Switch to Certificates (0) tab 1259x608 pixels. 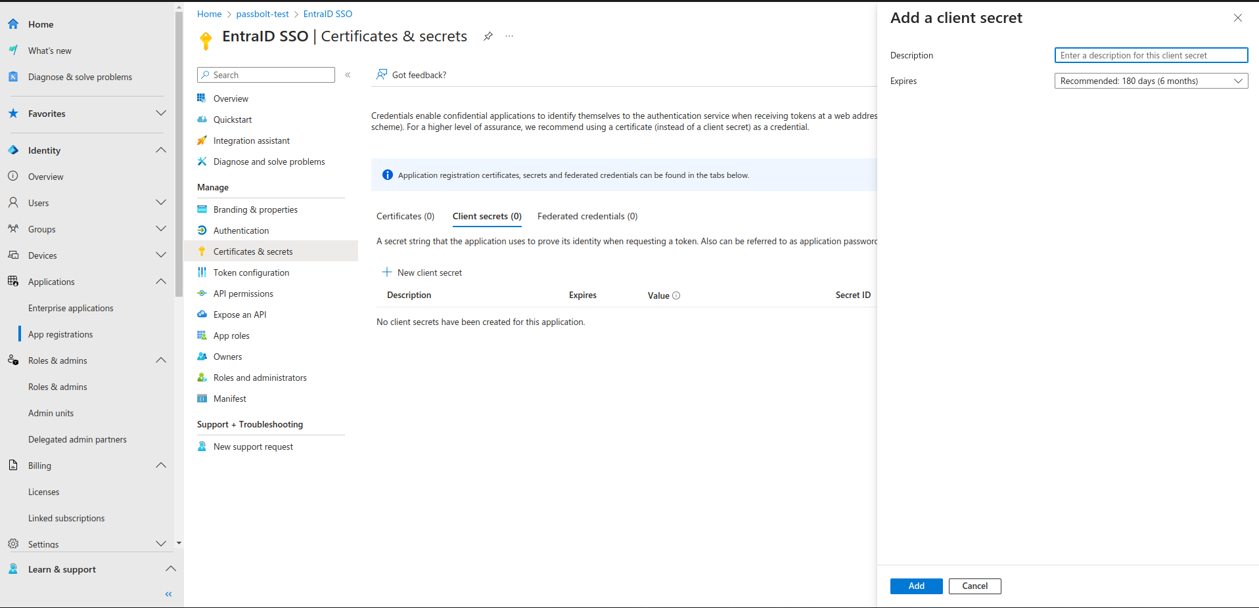405,216
